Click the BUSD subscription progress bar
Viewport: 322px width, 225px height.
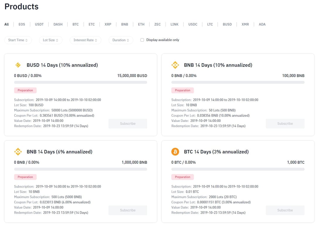(x=81, y=83)
